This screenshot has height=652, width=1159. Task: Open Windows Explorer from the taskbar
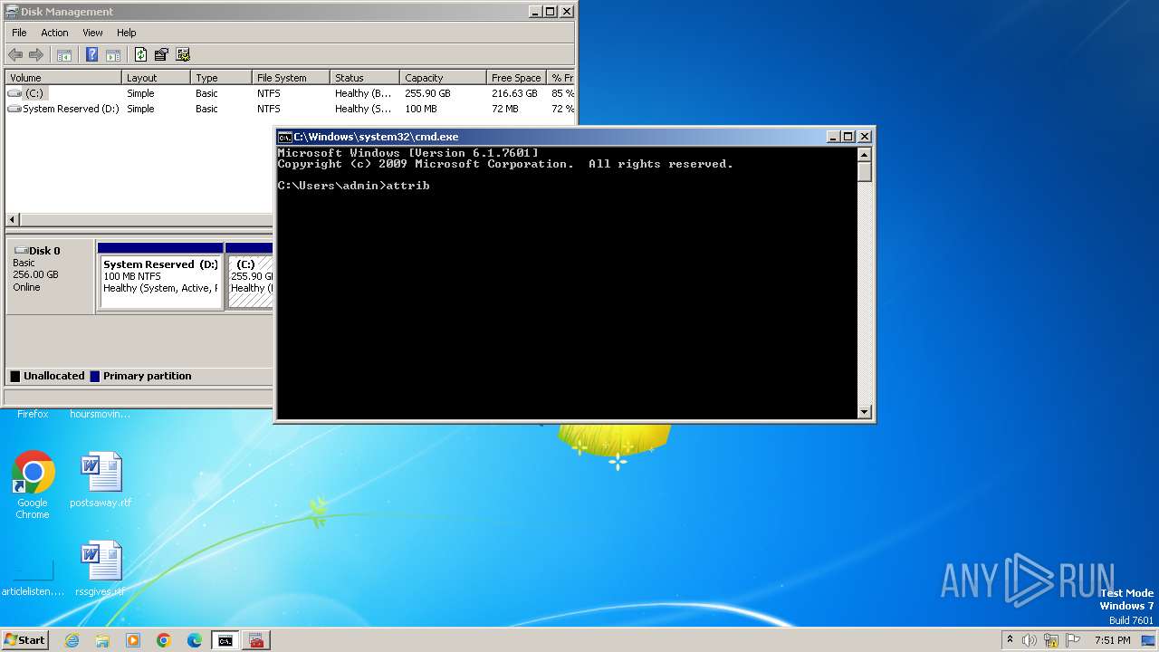(102, 640)
